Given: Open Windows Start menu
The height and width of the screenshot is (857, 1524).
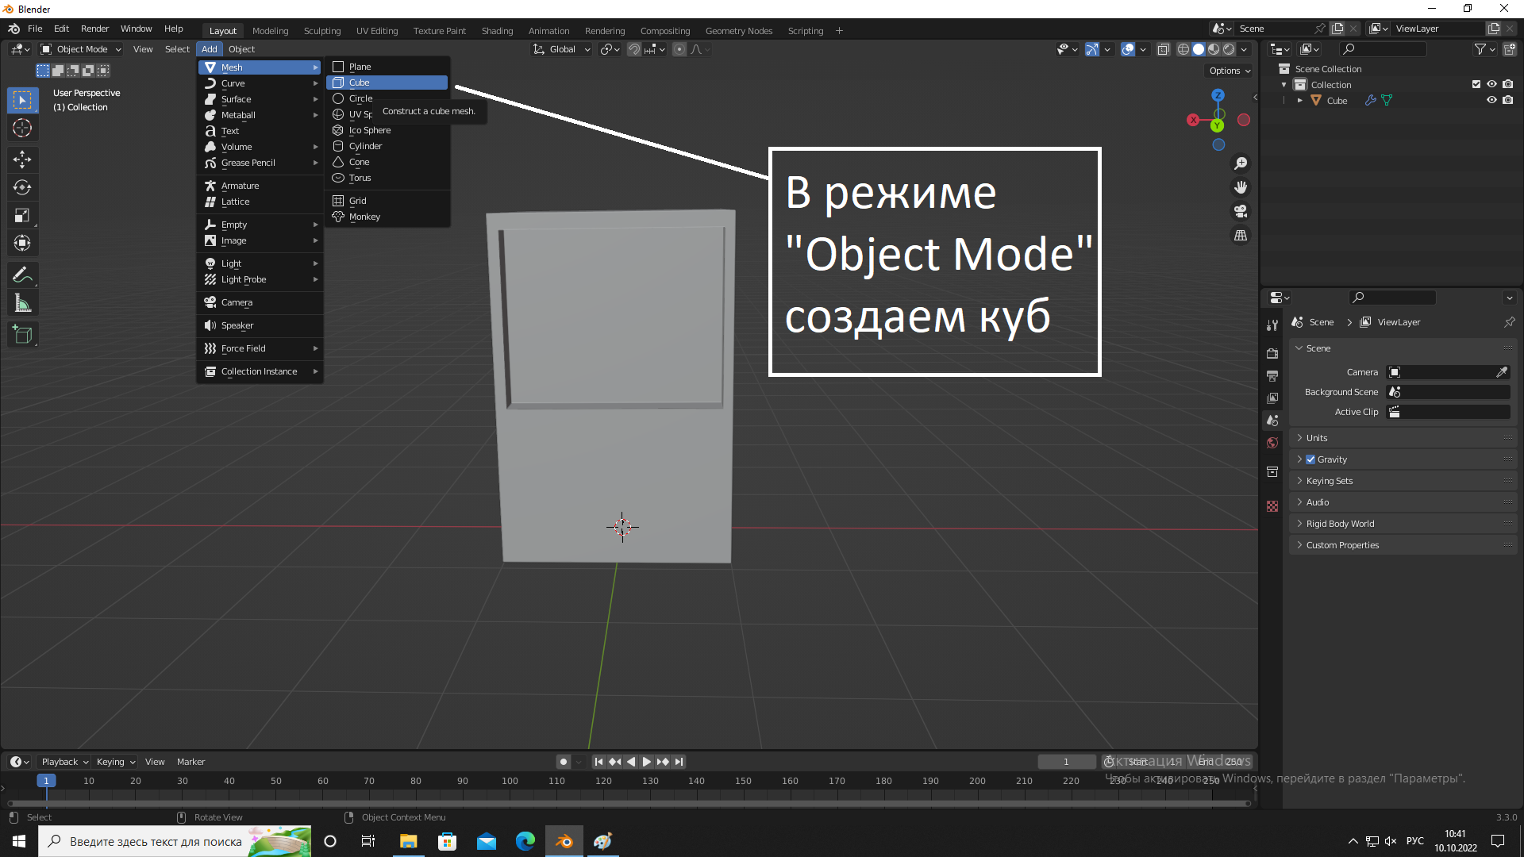Looking at the screenshot, I should click(19, 841).
